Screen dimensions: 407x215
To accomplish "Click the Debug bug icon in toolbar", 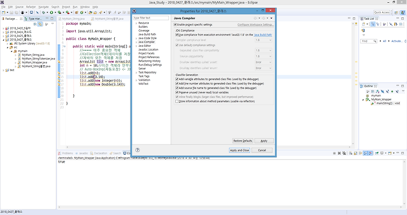I will [44, 12].
